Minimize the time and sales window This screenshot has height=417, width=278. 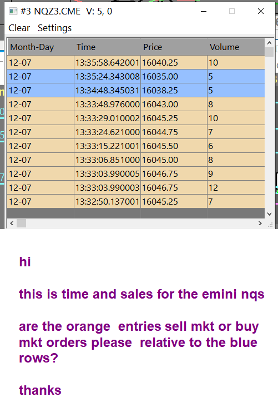204,11
